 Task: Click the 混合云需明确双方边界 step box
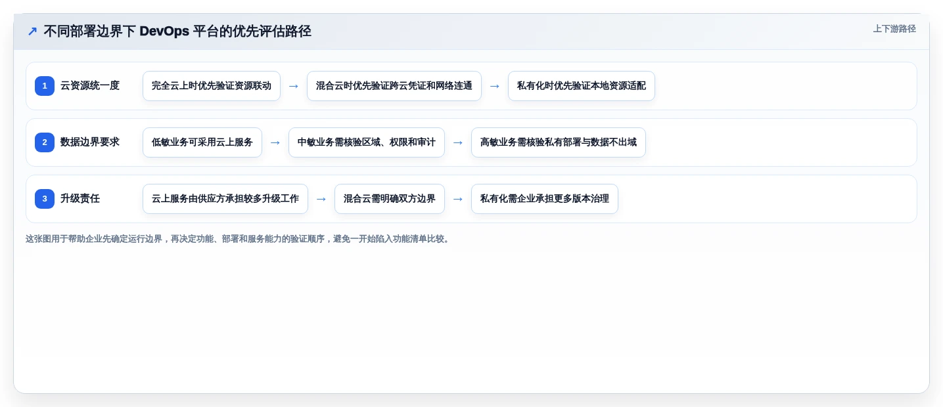(390, 199)
